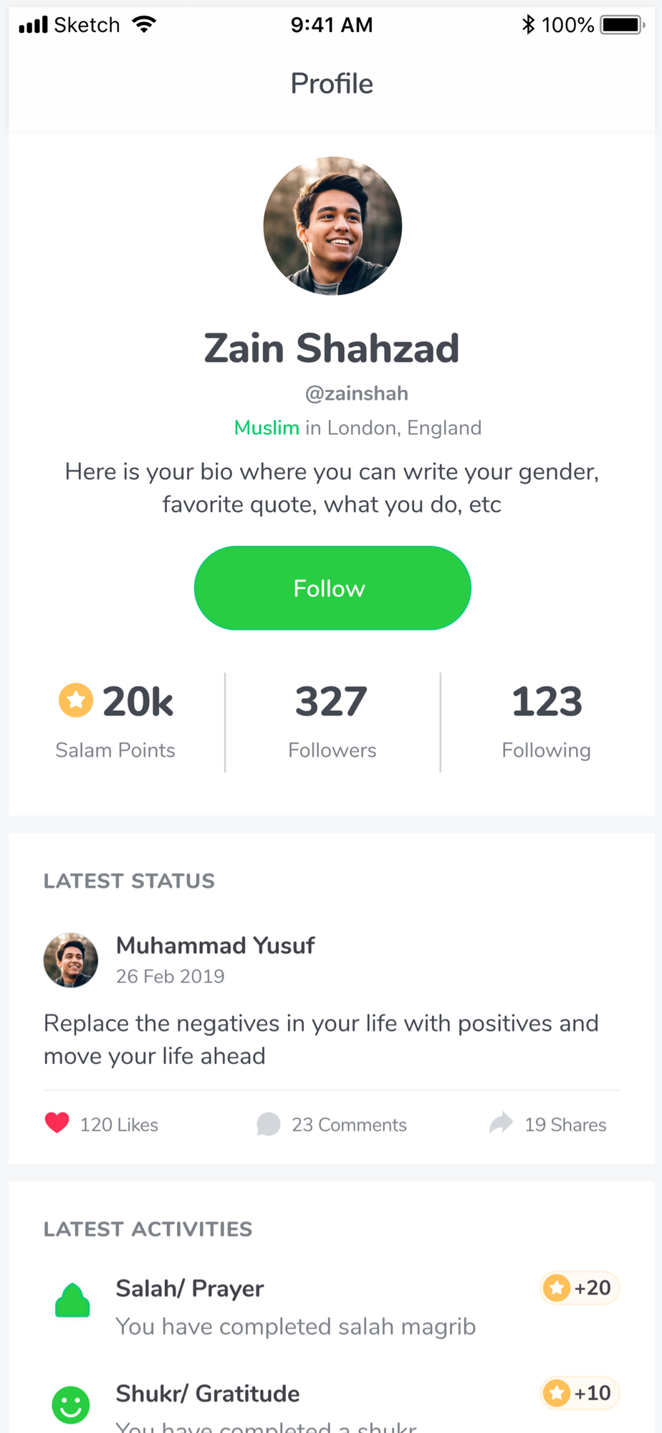Tap the green smiley Shukr icon

click(71, 1404)
